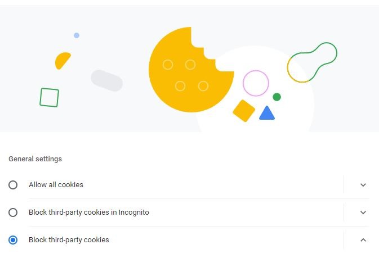The image size is (379, 258).
Task: Click the blue triangle shape
Action: 267,114
